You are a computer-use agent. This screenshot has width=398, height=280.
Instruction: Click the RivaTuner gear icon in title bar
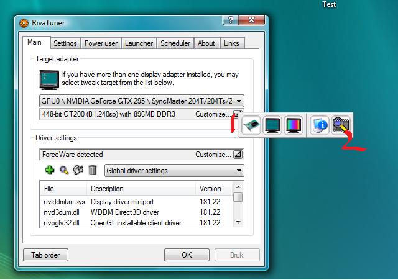(x=24, y=23)
